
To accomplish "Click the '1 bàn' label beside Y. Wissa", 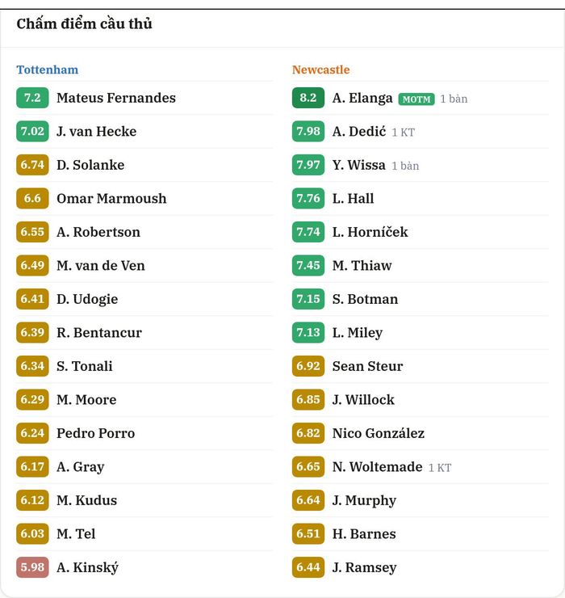I will point(405,166).
